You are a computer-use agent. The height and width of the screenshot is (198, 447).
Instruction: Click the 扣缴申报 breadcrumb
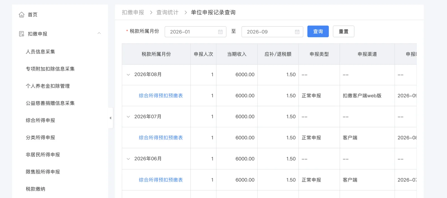133,12
